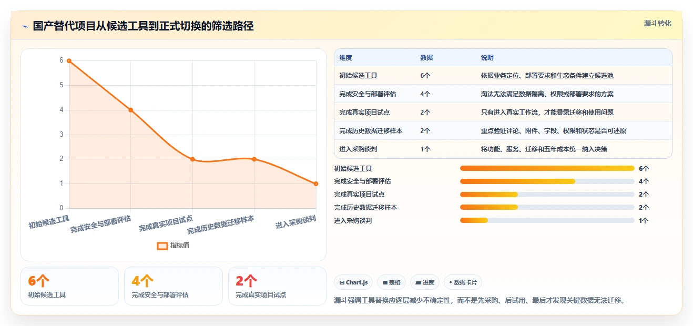Image resolution: width=693 pixels, height=326 pixels.
Task: Click description 重点验证评论、附件、字段、权限和状态是否可还原
Action: click(553, 131)
